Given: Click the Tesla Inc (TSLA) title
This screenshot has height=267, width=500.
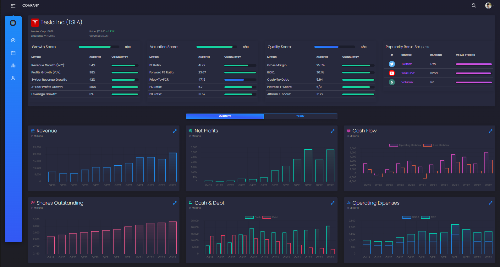Looking at the screenshot, I should click(61, 22).
